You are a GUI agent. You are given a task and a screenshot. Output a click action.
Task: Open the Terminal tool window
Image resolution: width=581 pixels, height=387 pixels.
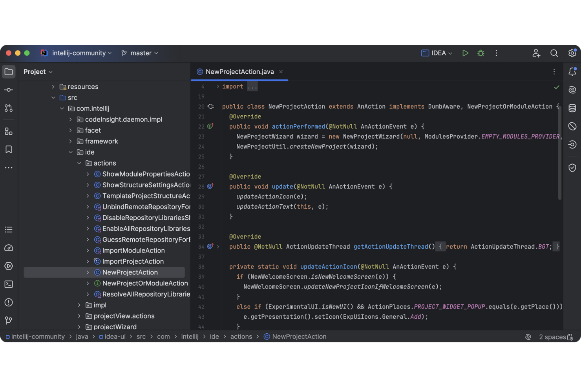(x=9, y=284)
